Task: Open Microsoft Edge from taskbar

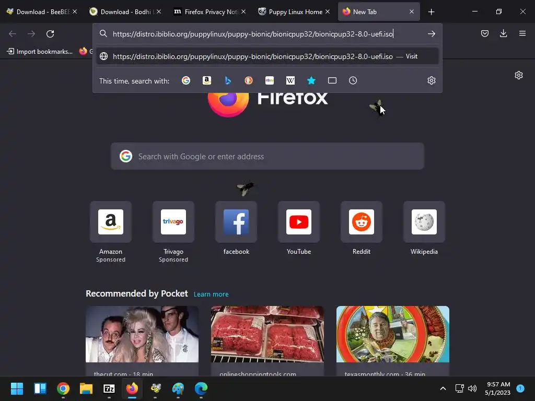Action: (x=201, y=388)
